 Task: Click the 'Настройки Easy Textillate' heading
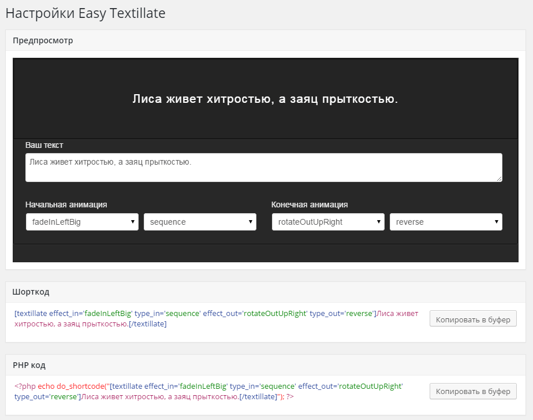pos(85,14)
